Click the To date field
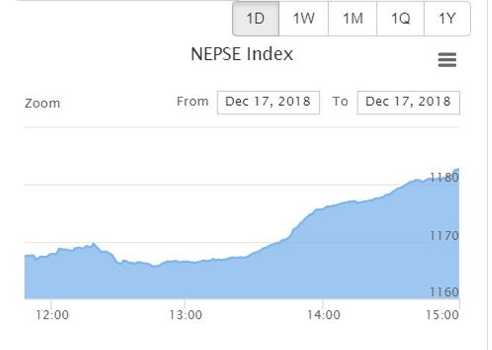 pos(408,103)
